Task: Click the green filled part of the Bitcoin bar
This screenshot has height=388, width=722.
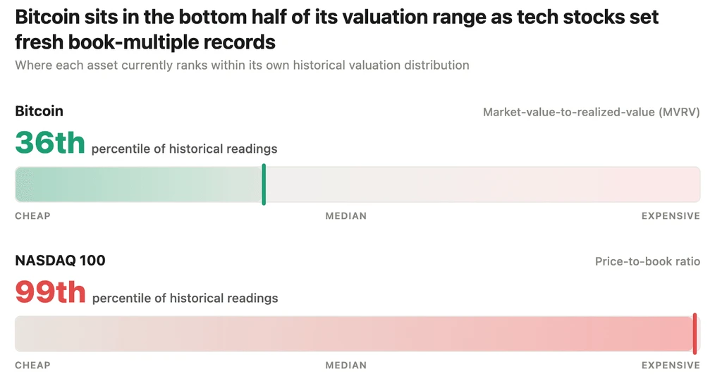Action: tap(138, 184)
